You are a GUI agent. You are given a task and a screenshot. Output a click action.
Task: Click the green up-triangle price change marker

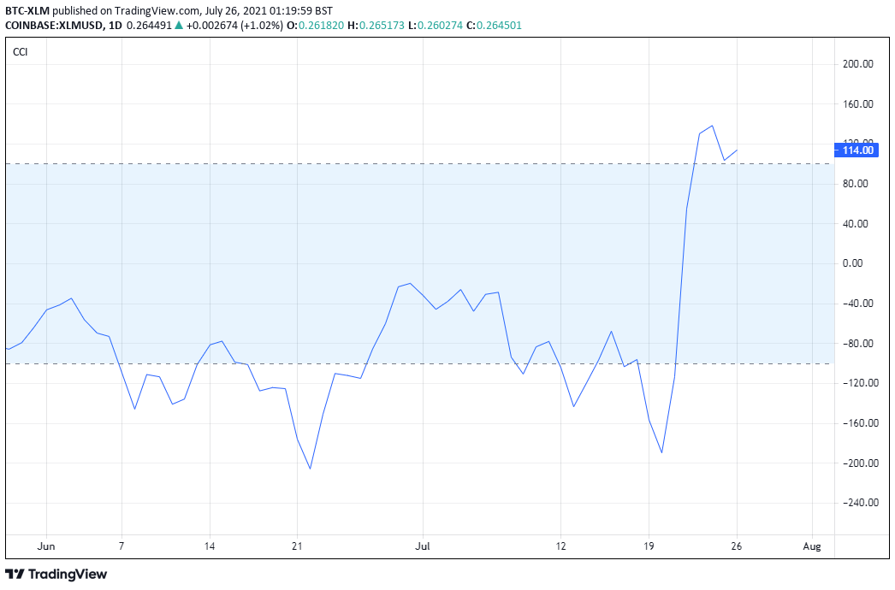(x=179, y=25)
